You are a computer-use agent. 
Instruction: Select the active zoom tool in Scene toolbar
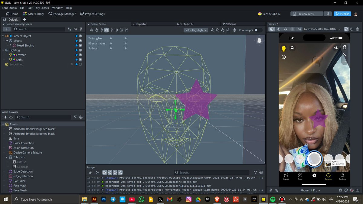click(x=106, y=30)
